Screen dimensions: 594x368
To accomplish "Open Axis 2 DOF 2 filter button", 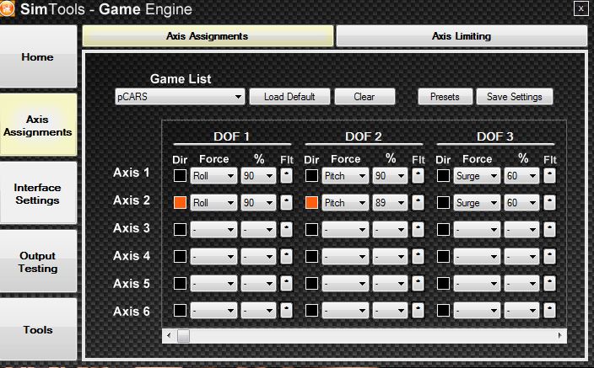I will pyautogui.click(x=418, y=203).
